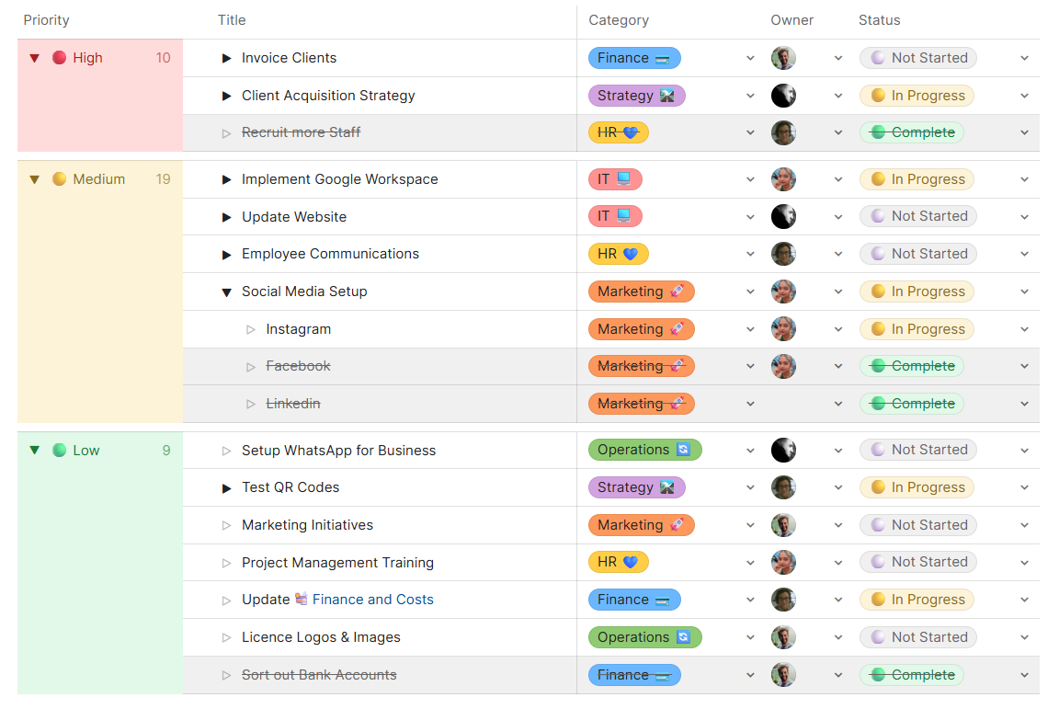Open status dropdown for Employee Communications
The image size is (1059, 709).
[x=1024, y=255]
